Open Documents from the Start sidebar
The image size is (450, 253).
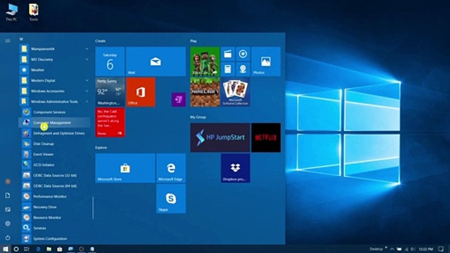(8, 195)
